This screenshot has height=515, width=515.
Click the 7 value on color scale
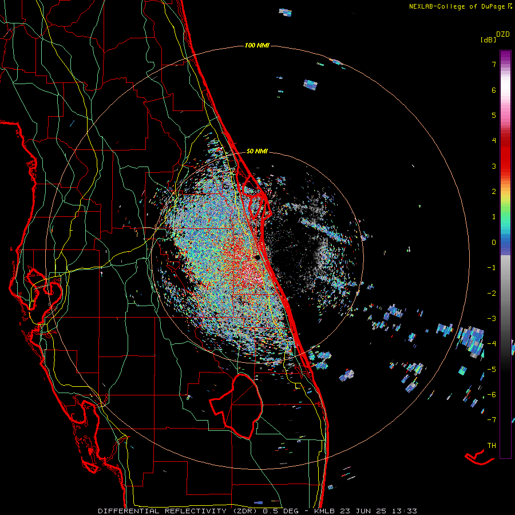click(494, 64)
